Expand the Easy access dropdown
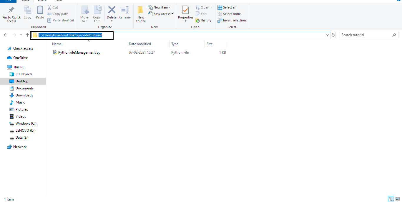 tap(161, 14)
